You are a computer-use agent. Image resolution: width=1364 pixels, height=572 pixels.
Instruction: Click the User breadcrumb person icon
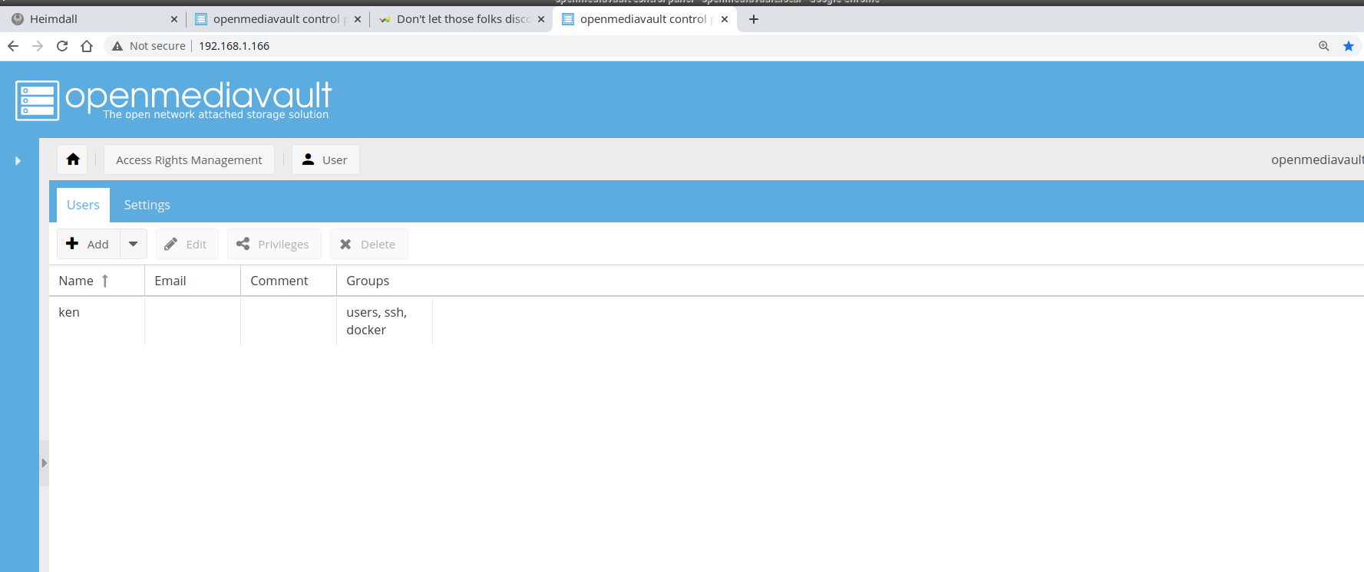(x=308, y=159)
